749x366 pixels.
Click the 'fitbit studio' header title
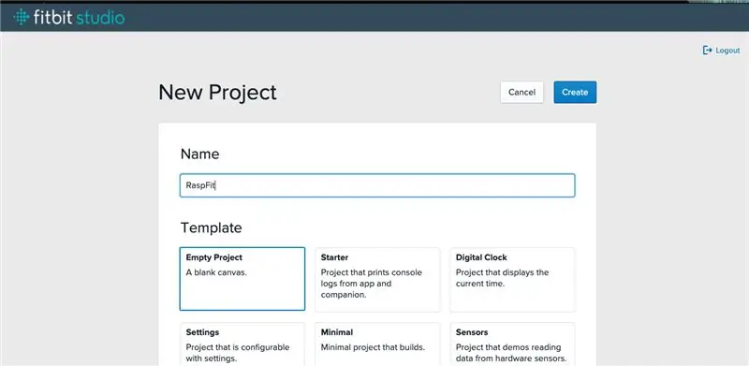(x=79, y=18)
